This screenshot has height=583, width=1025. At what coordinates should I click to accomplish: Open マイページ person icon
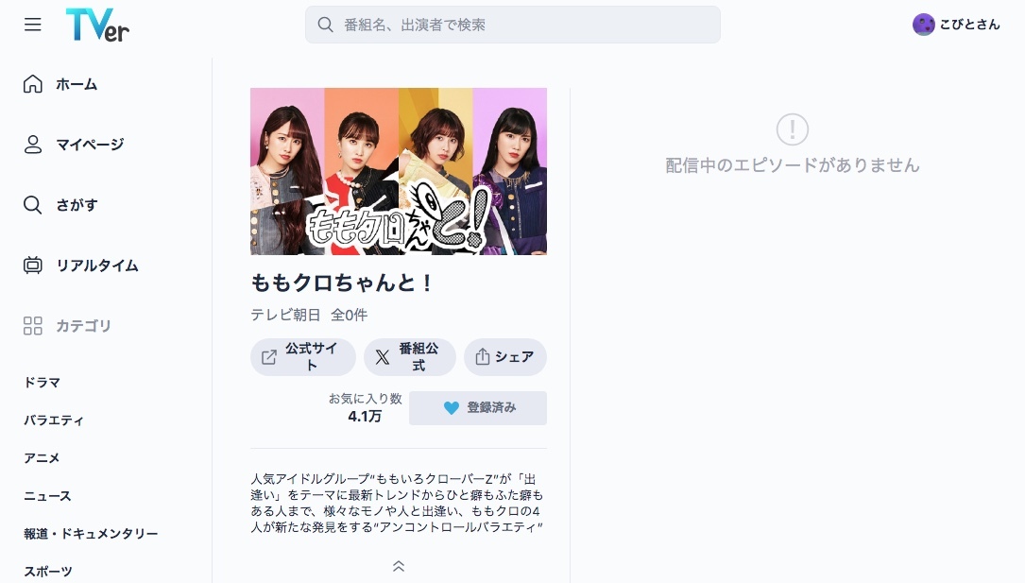(33, 145)
